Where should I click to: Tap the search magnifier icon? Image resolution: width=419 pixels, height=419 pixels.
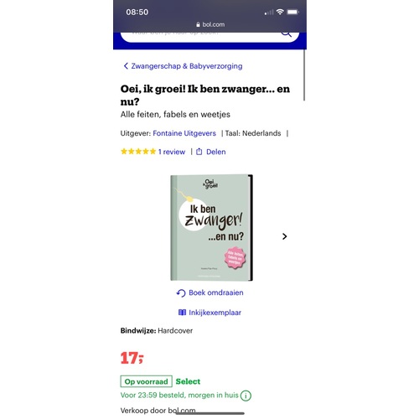287,34
